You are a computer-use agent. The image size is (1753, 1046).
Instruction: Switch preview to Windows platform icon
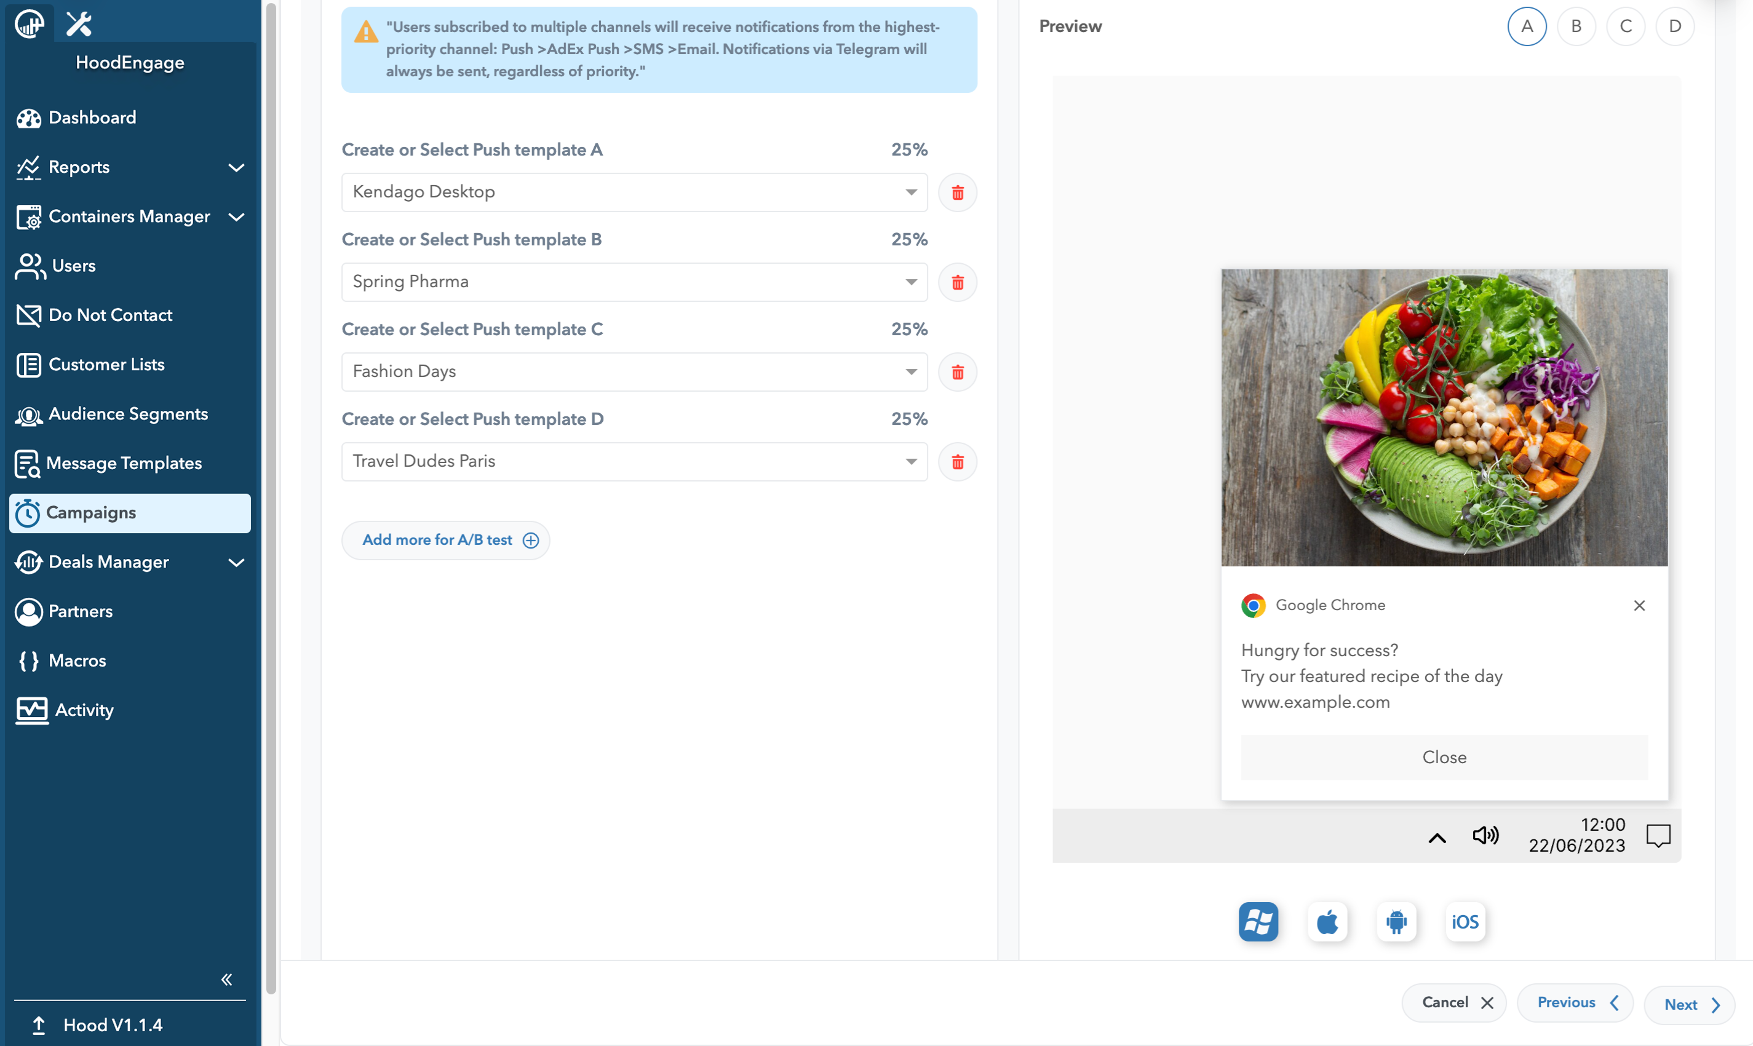(1258, 921)
